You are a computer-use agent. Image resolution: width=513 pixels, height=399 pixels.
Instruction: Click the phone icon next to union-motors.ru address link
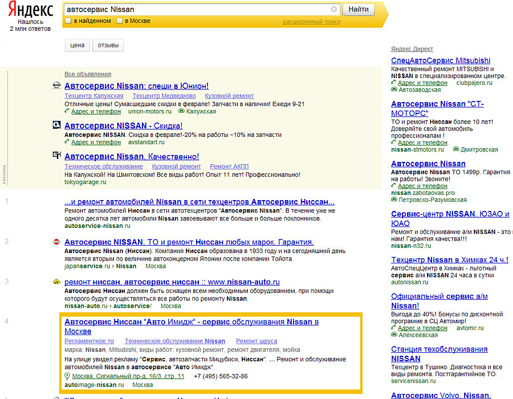(x=67, y=111)
